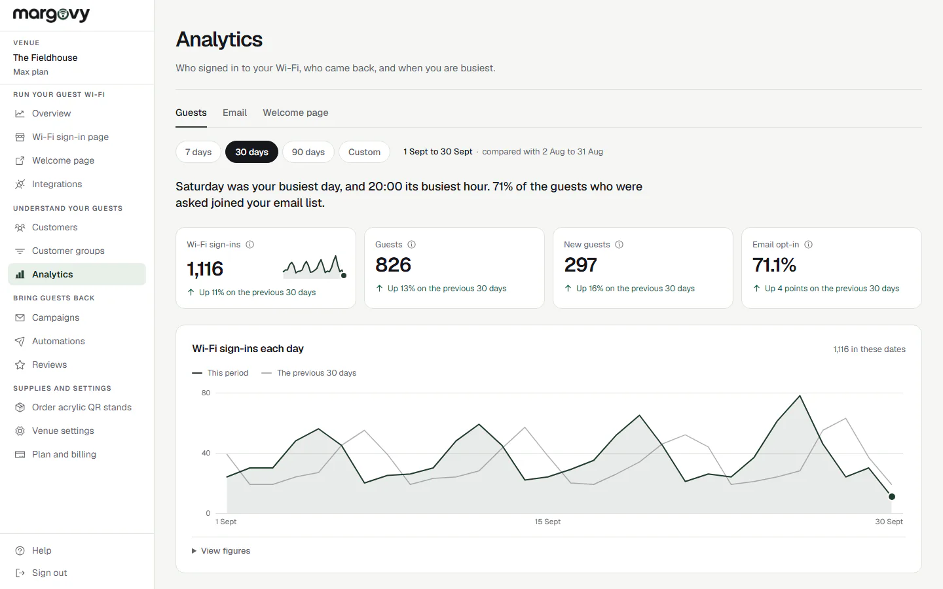Switch to the Guests tab
This screenshot has width=943, height=589.
pyautogui.click(x=191, y=113)
